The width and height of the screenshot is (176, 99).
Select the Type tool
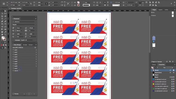pos(2,19)
